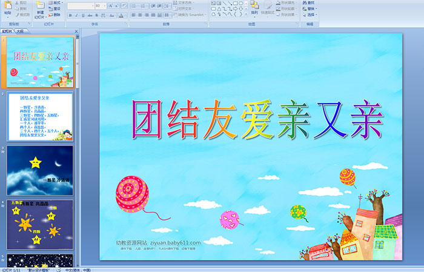Click the Increase Font Size icon
The width and height of the screenshot is (424, 272).
(111, 5)
